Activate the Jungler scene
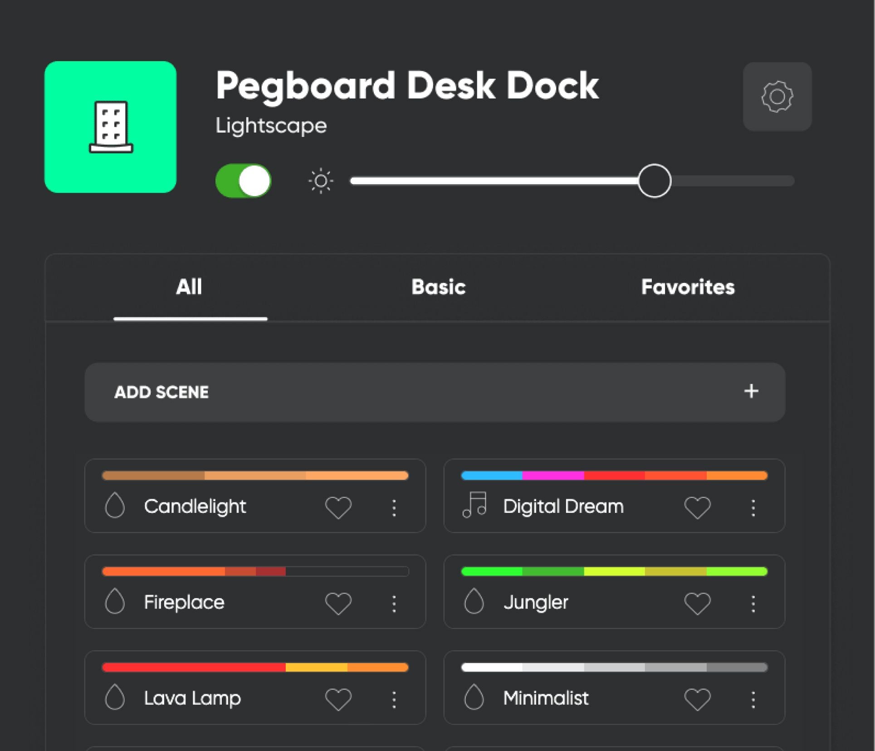875x751 pixels. (x=536, y=602)
